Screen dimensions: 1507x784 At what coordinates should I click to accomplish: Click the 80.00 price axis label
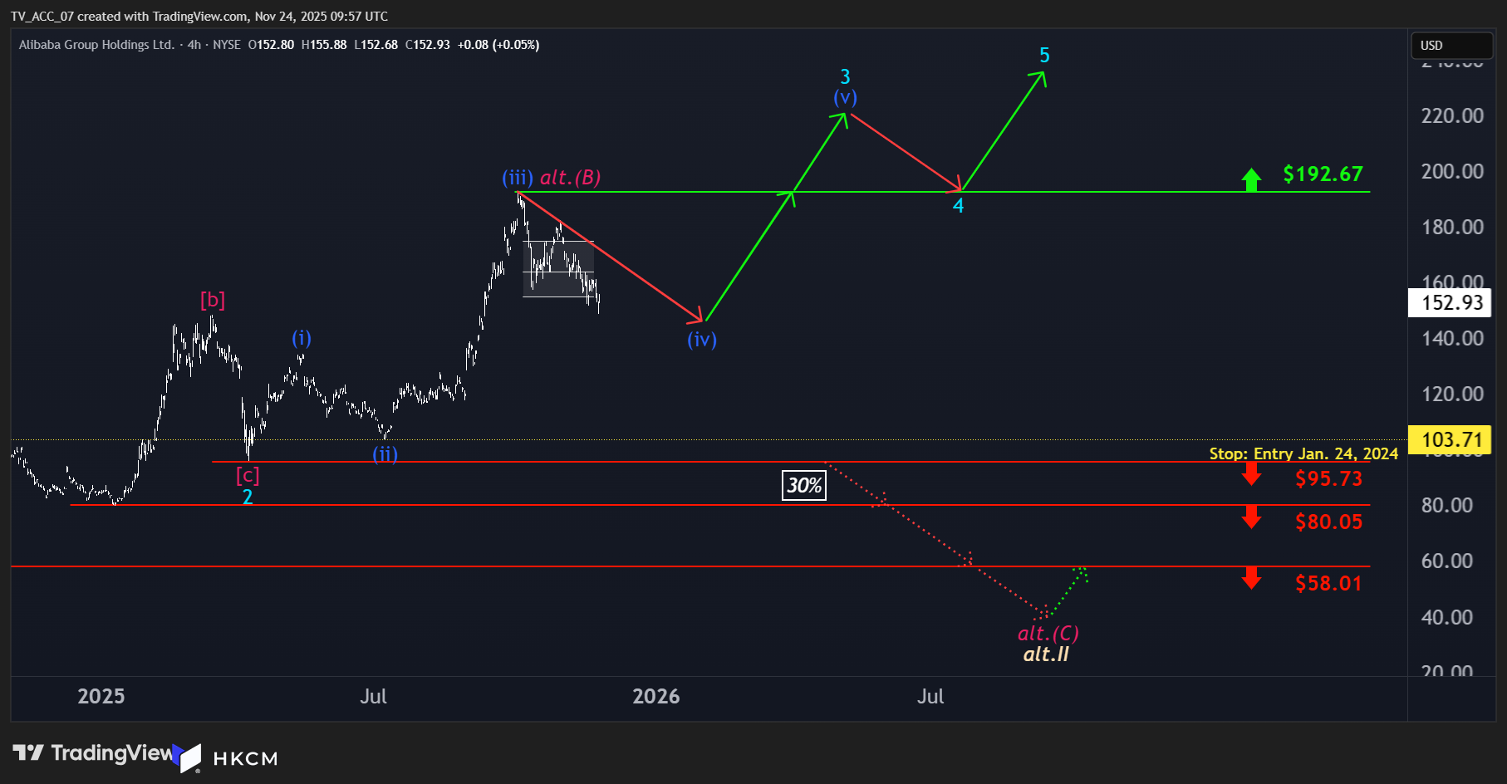(x=1447, y=505)
